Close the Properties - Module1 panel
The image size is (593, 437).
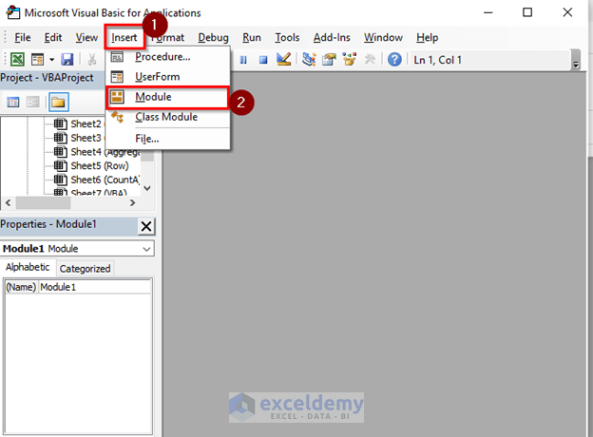[x=146, y=226]
